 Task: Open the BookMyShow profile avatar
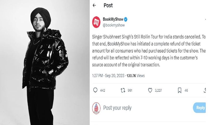tap(98, 22)
